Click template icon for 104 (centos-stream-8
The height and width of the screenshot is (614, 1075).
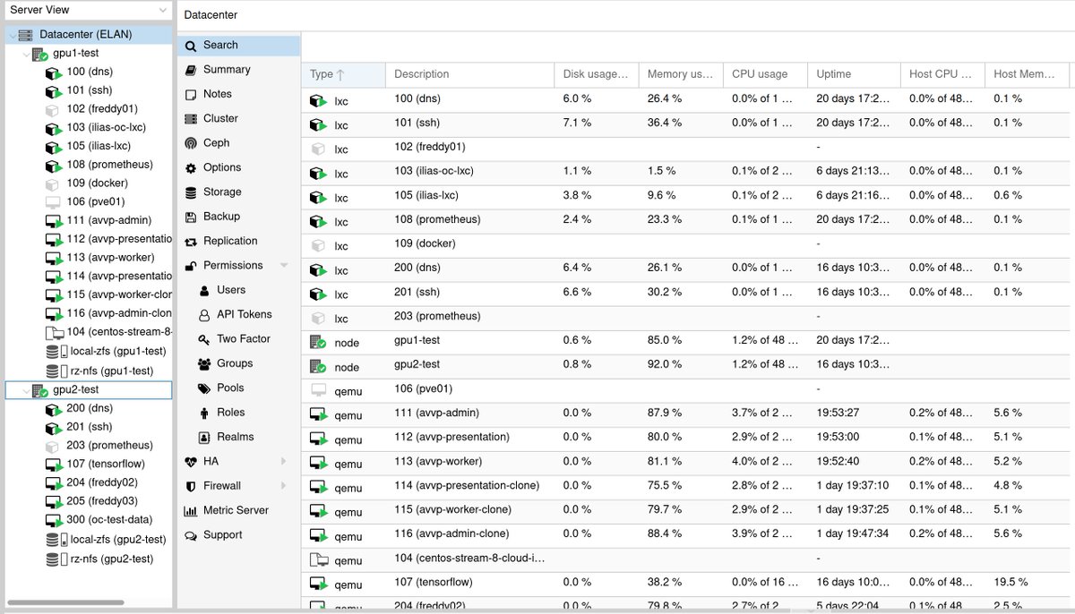point(54,333)
